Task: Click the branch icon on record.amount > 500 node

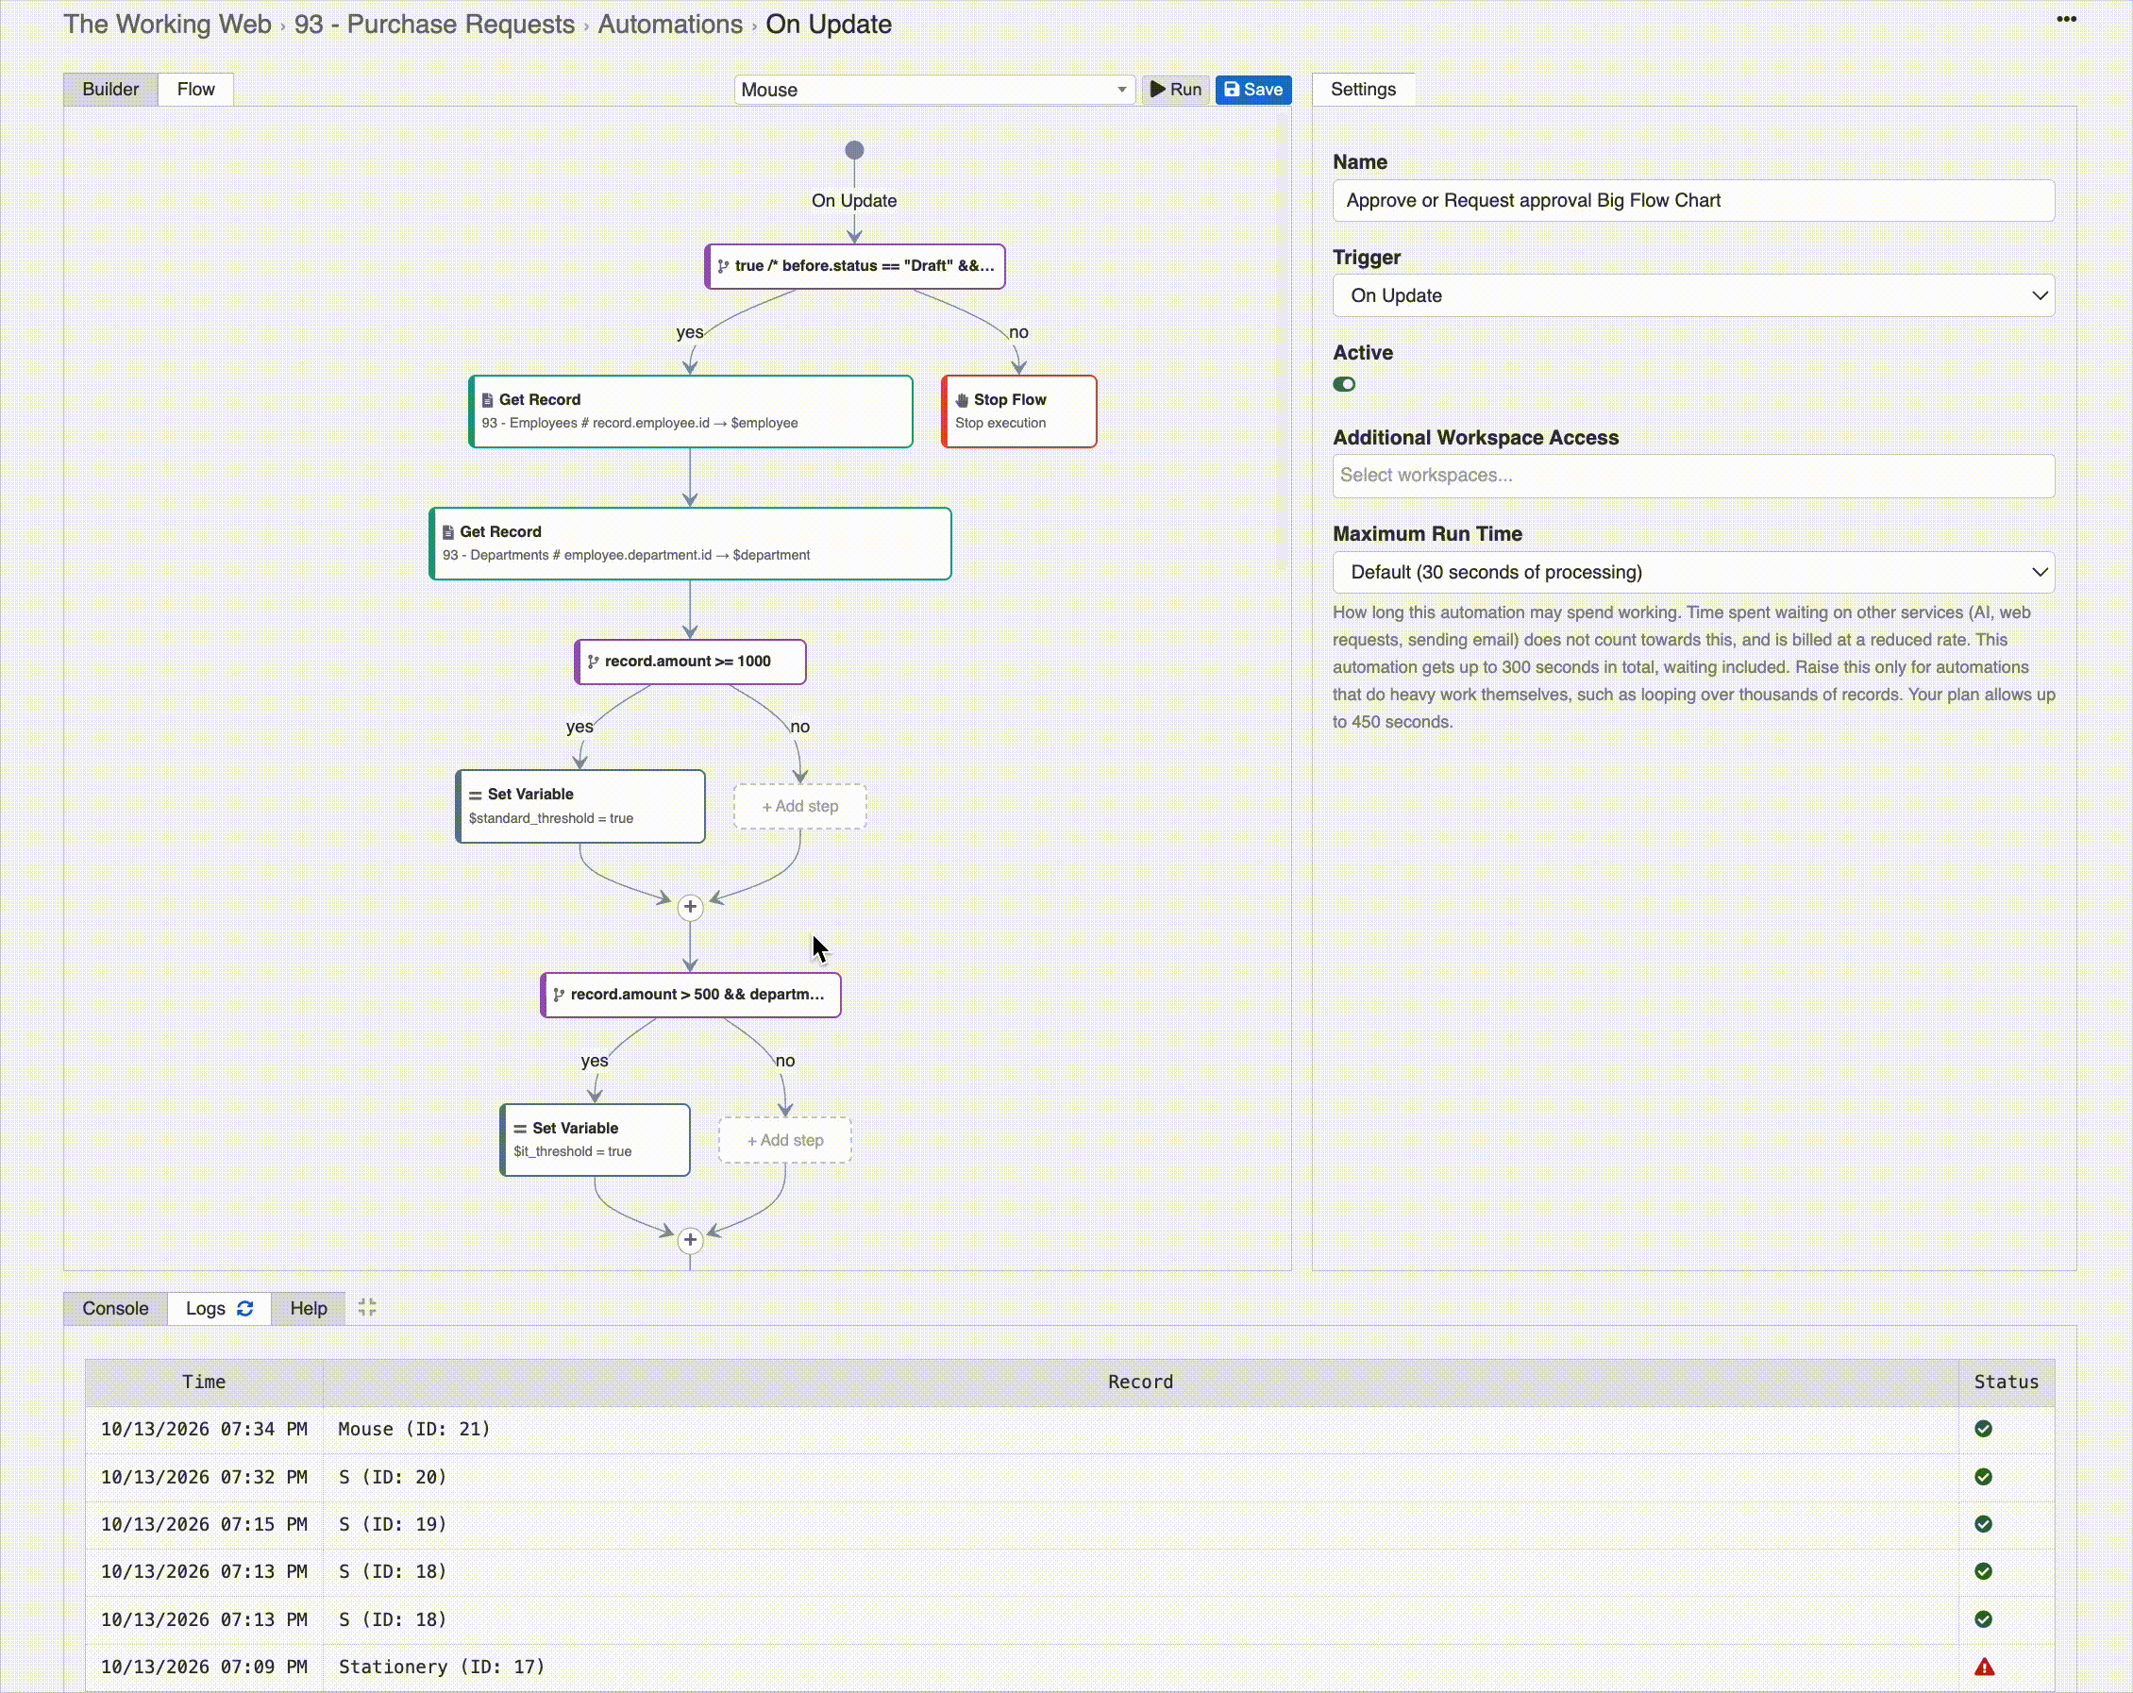Action: (x=558, y=995)
